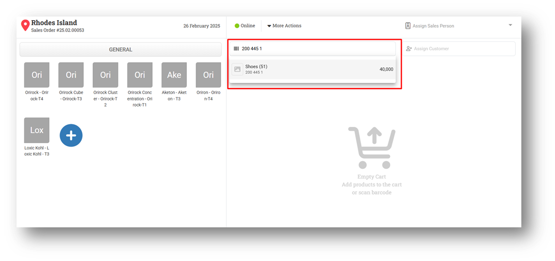Image resolution: width=555 pixels, height=261 pixels.
Task: Click the Assign Customer person-plus icon
Action: click(409, 49)
